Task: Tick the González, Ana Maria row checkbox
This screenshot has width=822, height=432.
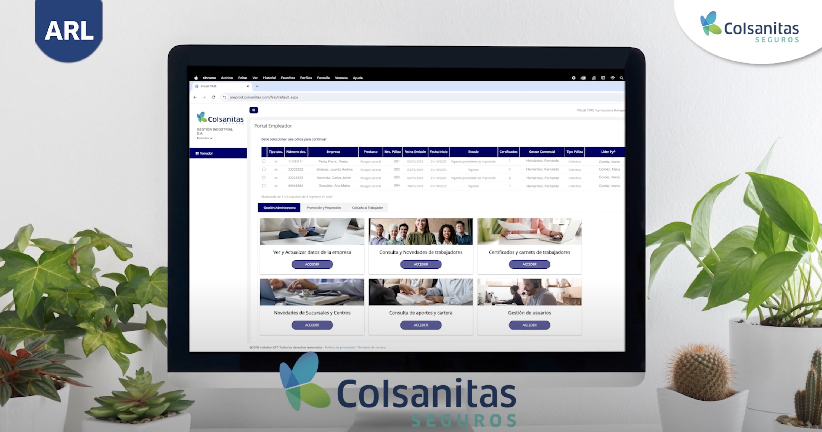Action: point(264,186)
